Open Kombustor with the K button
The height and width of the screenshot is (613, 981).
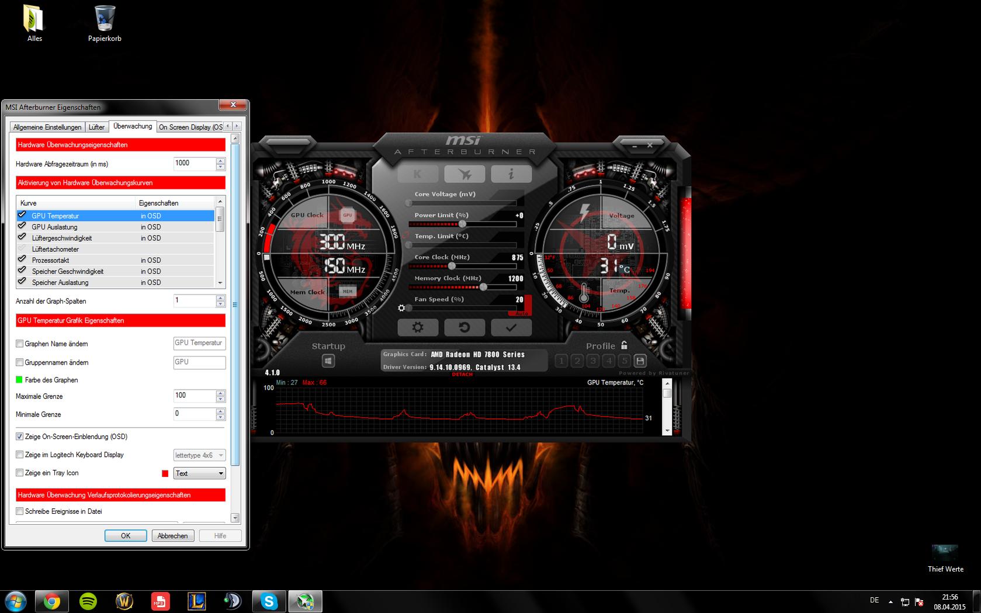(417, 174)
